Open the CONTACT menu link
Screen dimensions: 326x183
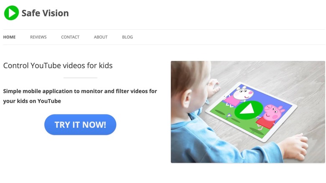point(70,37)
